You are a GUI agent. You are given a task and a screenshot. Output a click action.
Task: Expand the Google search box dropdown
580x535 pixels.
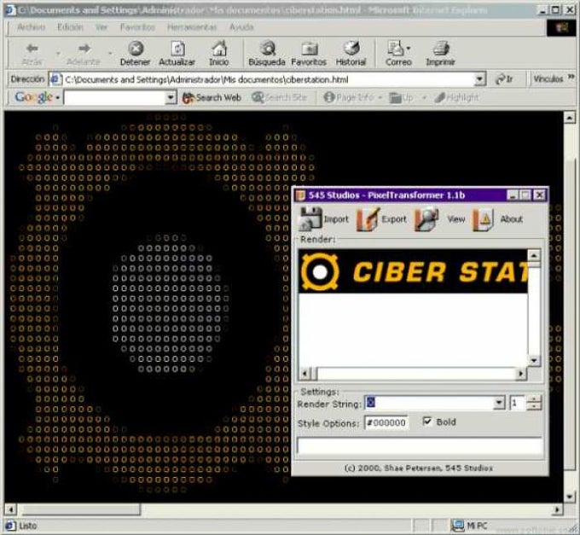(x=170, y=97)
